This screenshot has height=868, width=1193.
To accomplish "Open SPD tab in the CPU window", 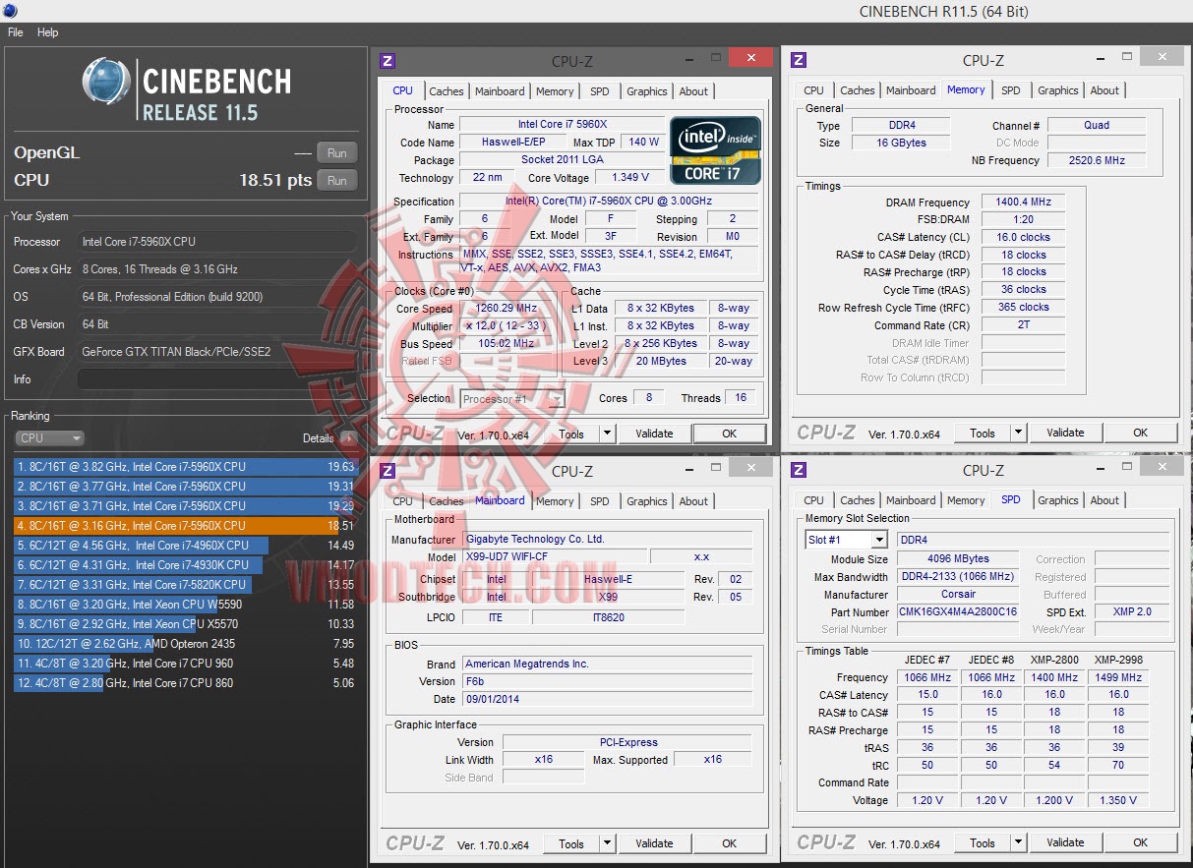I will [600, 91].
